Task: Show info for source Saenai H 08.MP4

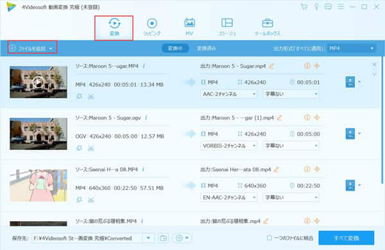Action: coord(143,169)
